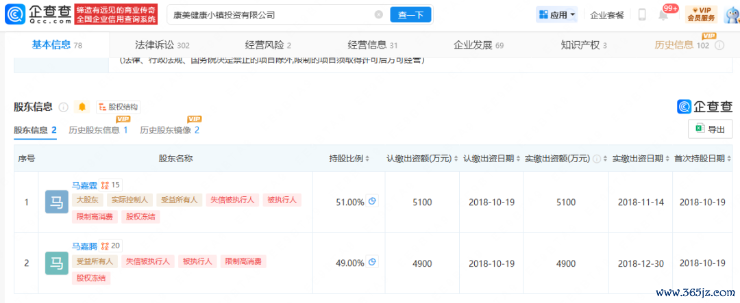
Task: Select the 历史股东信息 1 sub-tab
Action: tap(98, 130)
